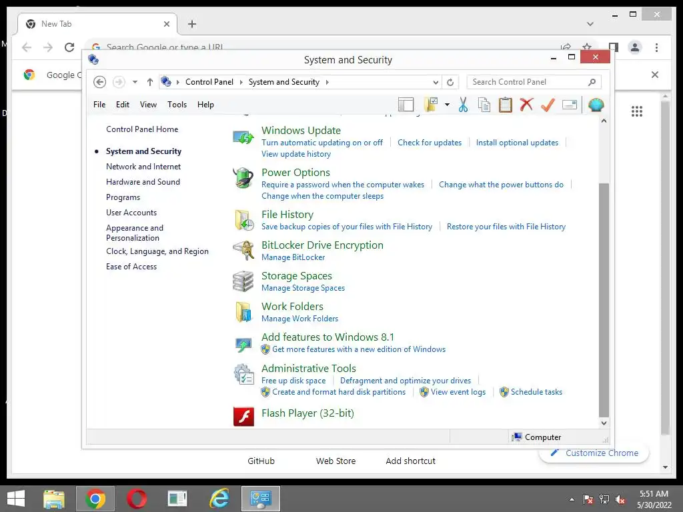Image resolution: width=683 pixels, height=512 pixels.
Task: Click the File History folder icon
Action: (243, 220)
